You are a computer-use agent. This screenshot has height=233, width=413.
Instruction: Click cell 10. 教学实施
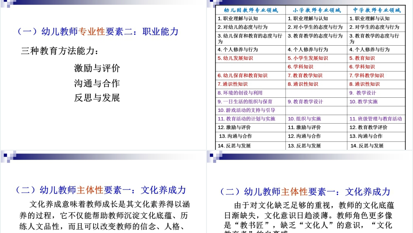(x=376, y=102)
